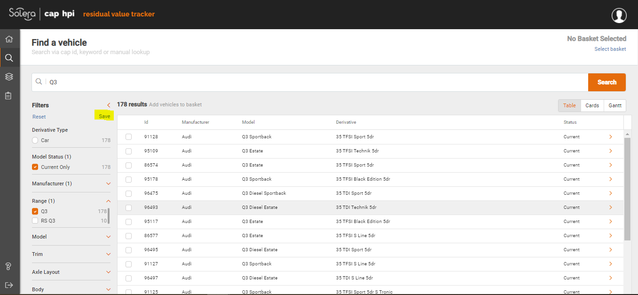Sort by the Id column header
This screenshot has width=638, height=295.
pos(146,122)
